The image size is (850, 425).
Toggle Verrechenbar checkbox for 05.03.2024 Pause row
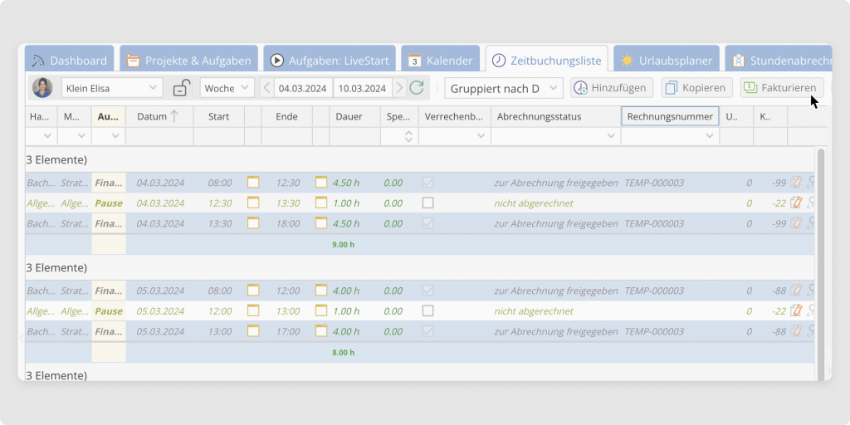427,310
